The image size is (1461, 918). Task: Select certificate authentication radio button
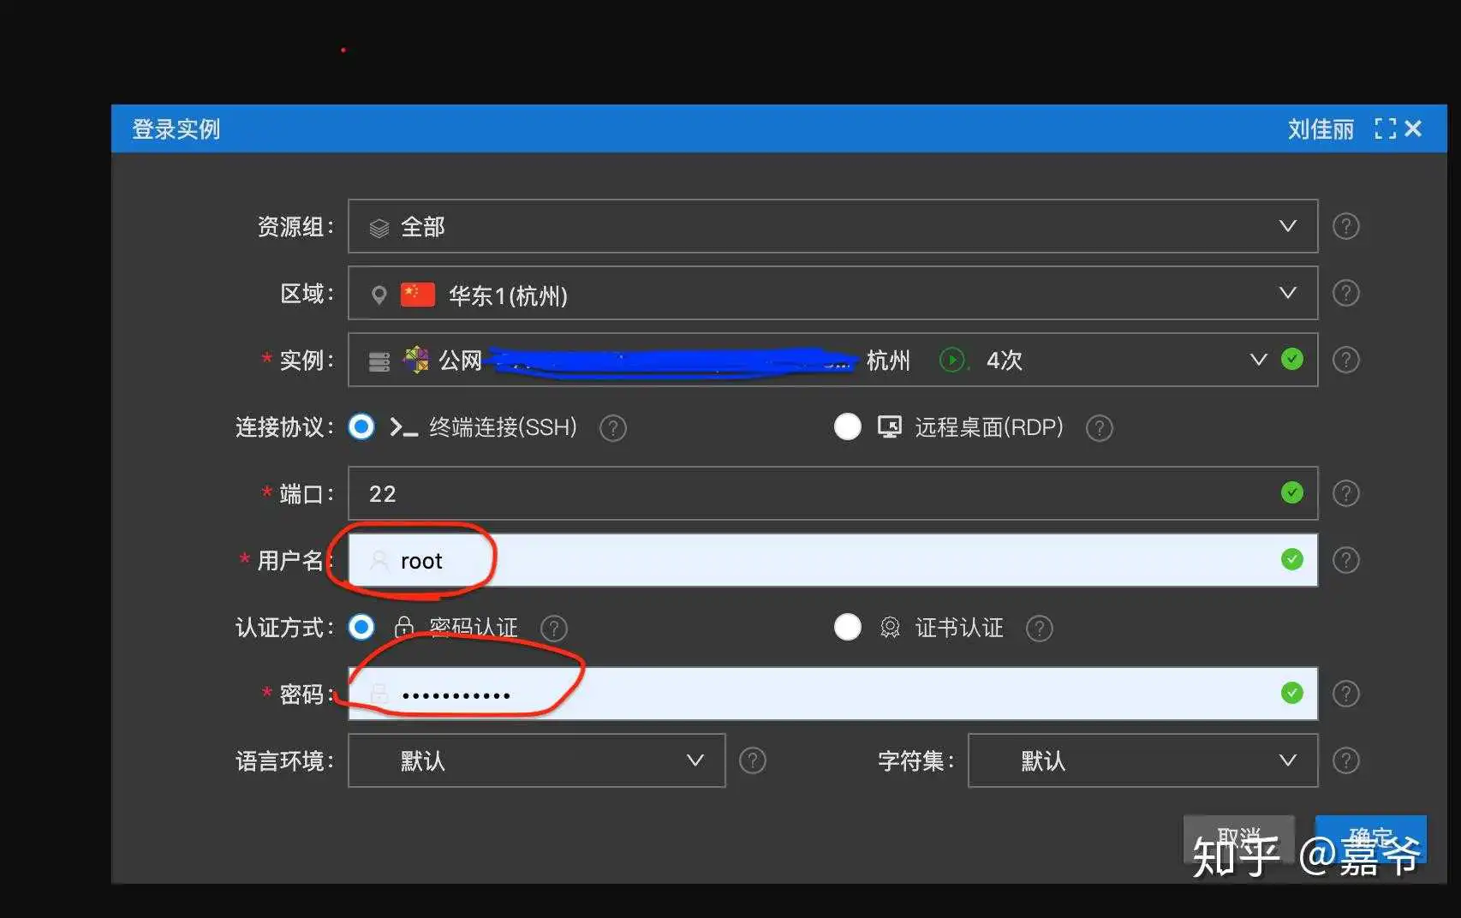pos(847,628)
